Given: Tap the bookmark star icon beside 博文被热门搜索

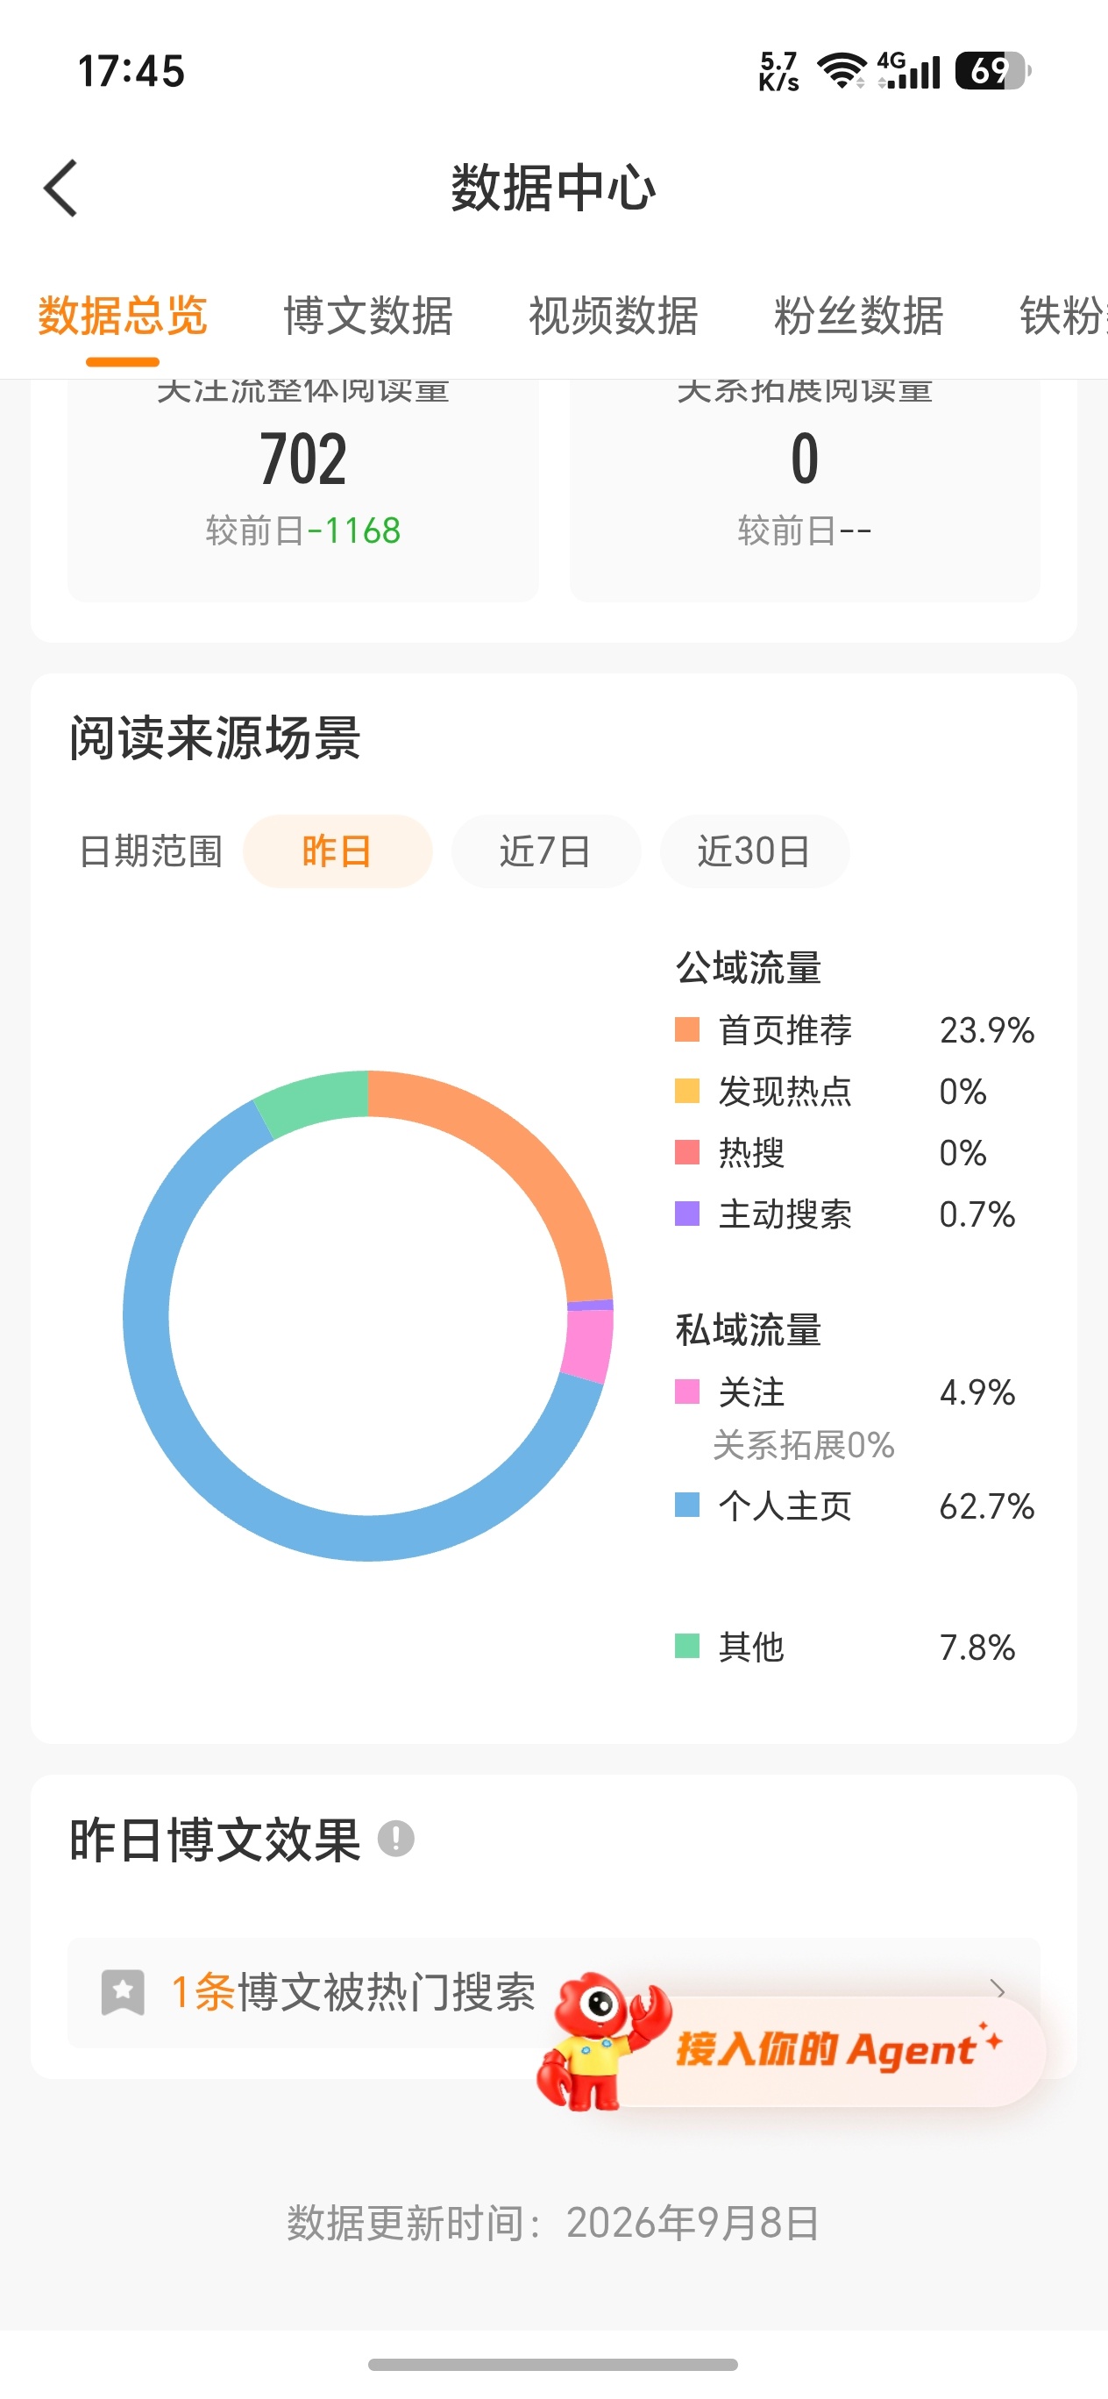Looking at the screenshot, I should point(123,1992).
